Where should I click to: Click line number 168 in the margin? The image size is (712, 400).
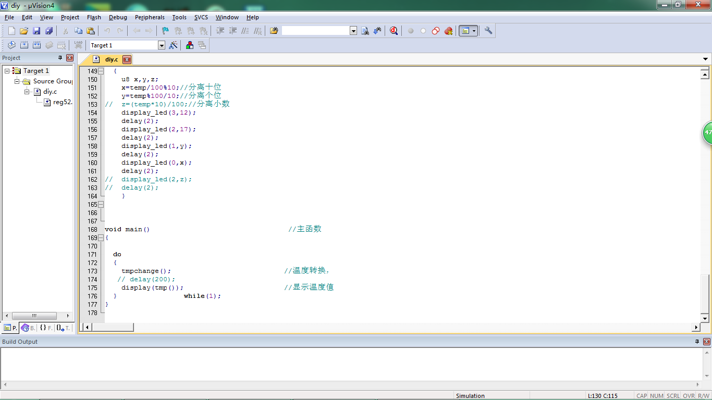point(92,230)
